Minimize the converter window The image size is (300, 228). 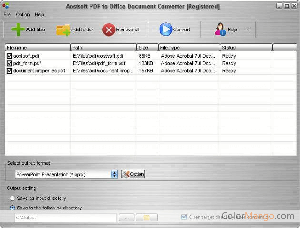(279, 6)
